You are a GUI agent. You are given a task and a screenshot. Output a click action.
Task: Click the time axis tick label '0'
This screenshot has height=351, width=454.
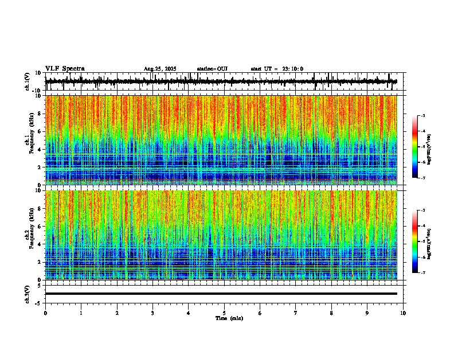tap(45, 313)
